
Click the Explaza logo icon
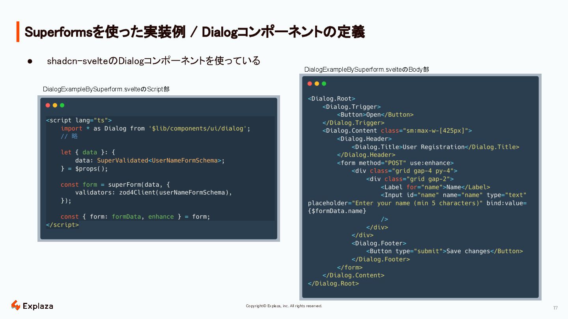[x=15, y=305]
